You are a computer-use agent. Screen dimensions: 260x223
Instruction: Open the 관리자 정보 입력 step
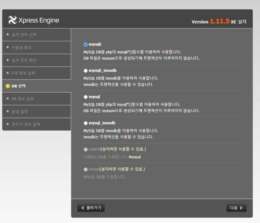36,124
